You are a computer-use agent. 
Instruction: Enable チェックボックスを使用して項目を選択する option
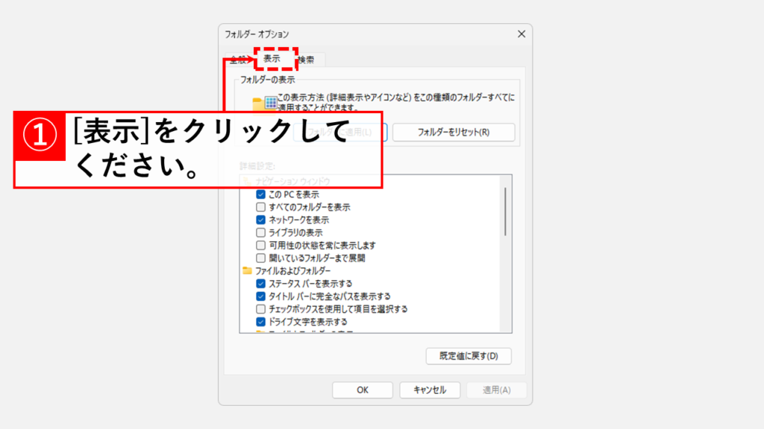pyautogui.click(x=260, y=309)
